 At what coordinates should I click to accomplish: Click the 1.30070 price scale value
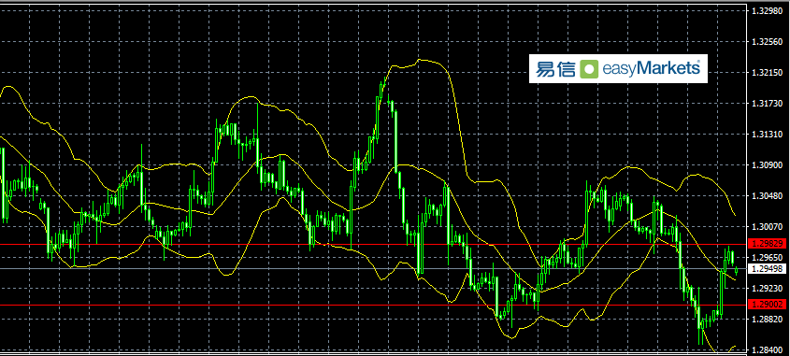coord(767,227)
